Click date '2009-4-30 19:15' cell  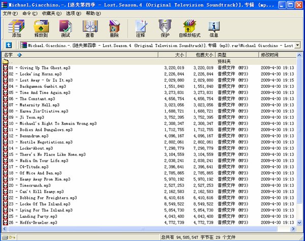click(278, 80)
